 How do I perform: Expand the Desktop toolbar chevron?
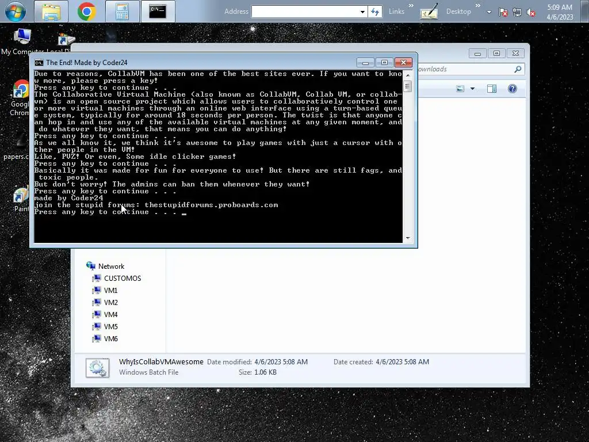click(x=478, y=6)
